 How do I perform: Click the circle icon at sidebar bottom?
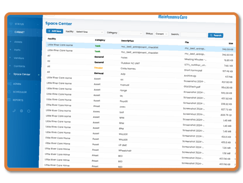click(29, 111)
